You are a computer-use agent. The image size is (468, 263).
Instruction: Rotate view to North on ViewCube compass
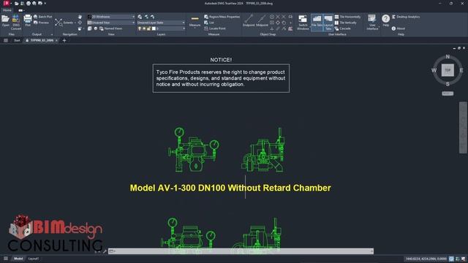point(448,56)
